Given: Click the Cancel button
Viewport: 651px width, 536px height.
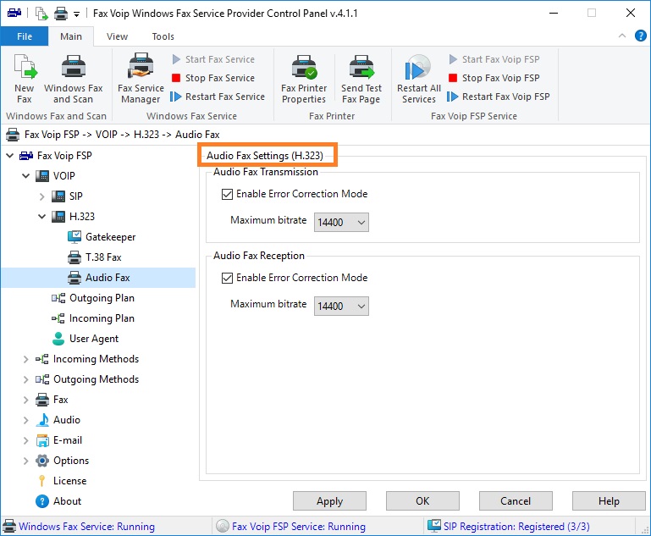Looking at the screenshot, I should click(516, 501).
